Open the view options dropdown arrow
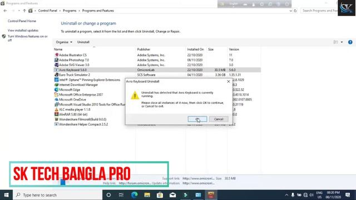 tap(342, 42)
